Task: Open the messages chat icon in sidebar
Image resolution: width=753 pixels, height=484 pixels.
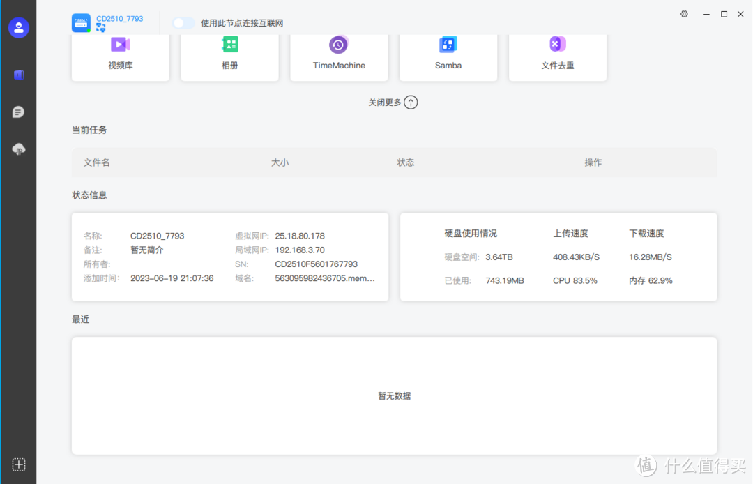Action: tap(18, 112)
